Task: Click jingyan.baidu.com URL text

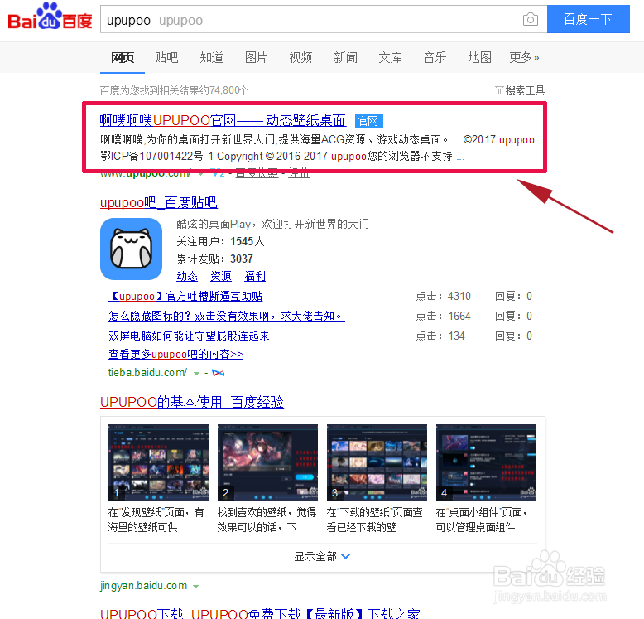Action: point(143,585)
